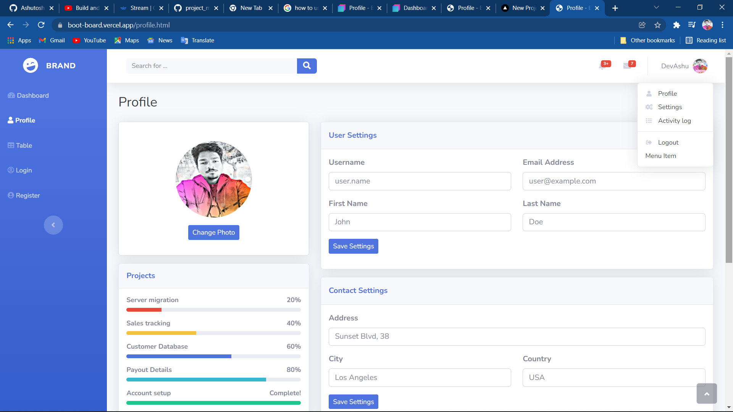
Task: Open Activity log from the dropdown menu
Action: (x=675, y=121)
